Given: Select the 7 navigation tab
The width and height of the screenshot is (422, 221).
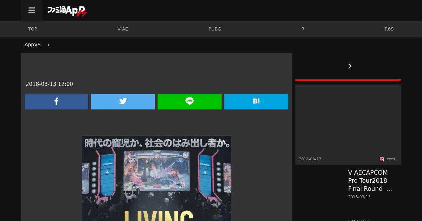Looking at the screenshot, I should [303, 29].
